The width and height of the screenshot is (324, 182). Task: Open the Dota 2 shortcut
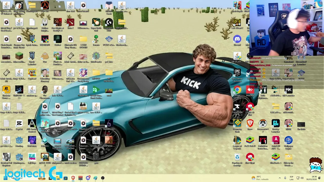[x=70, y=22]
